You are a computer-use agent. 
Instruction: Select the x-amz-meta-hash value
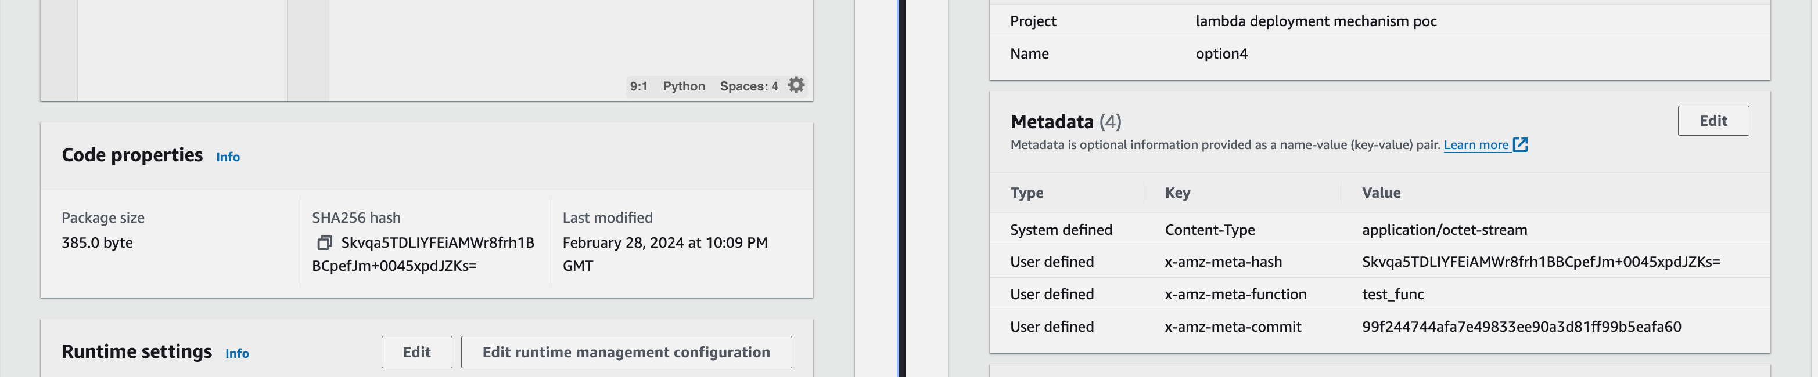click(x=1542, y=262)
